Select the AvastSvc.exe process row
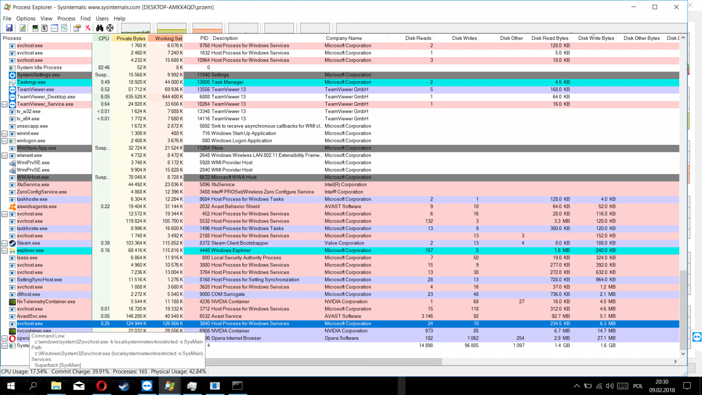 340,316
